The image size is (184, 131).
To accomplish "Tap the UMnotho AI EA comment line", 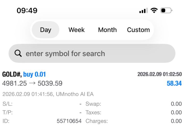I will (x=48, y=94).
